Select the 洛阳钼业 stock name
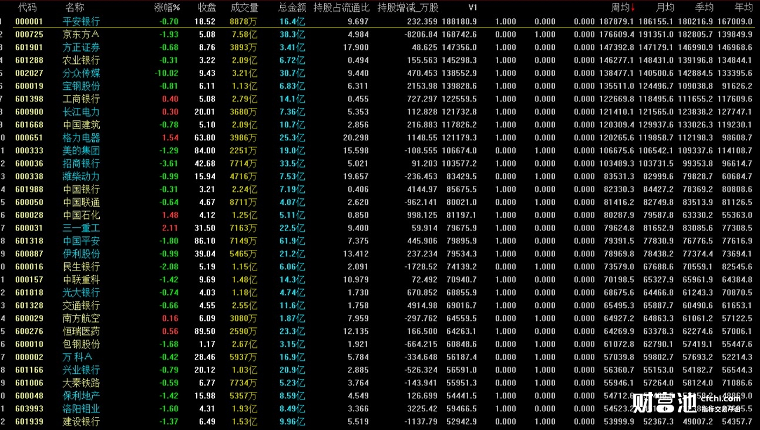Viewport: 760px width, 430px height. (x=81, y=409)
